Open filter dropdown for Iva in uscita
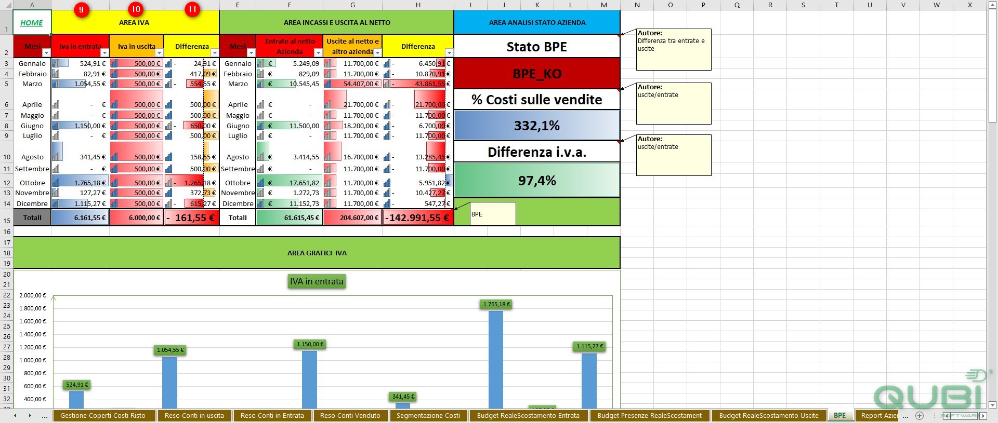This screenshot has width=998, height=423. pyautogui.click(x=159, y=52)
